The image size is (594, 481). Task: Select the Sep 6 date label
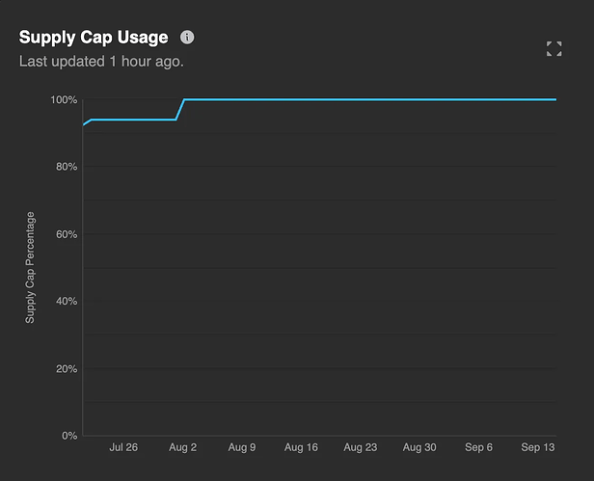[478, 447]
